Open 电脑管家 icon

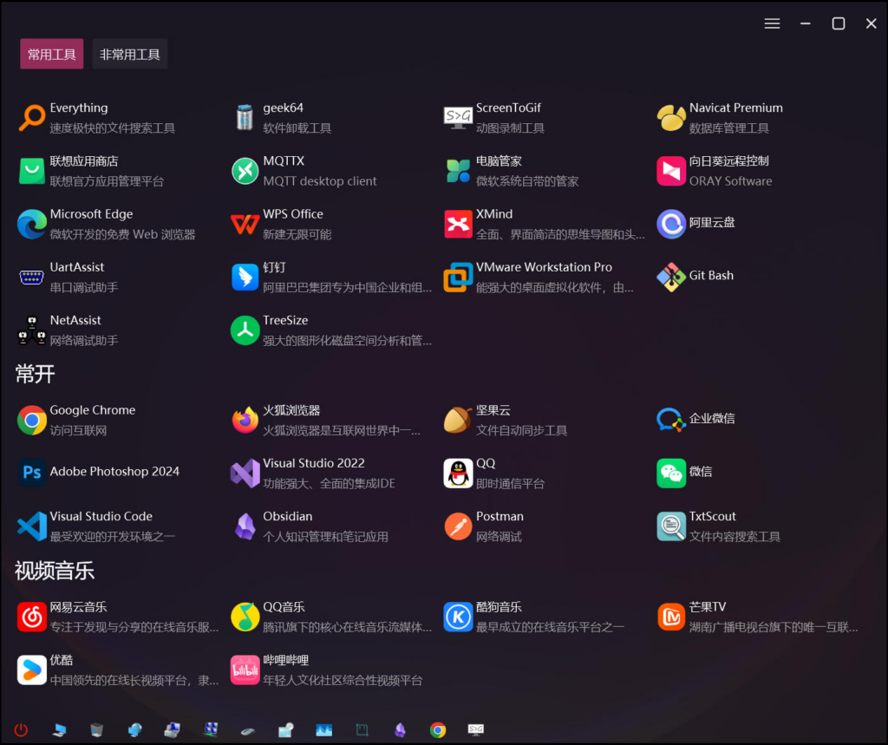tap(458, 171)
